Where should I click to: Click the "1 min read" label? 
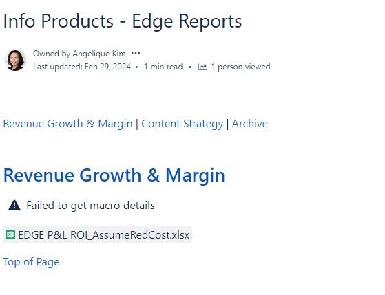point(163,67)
